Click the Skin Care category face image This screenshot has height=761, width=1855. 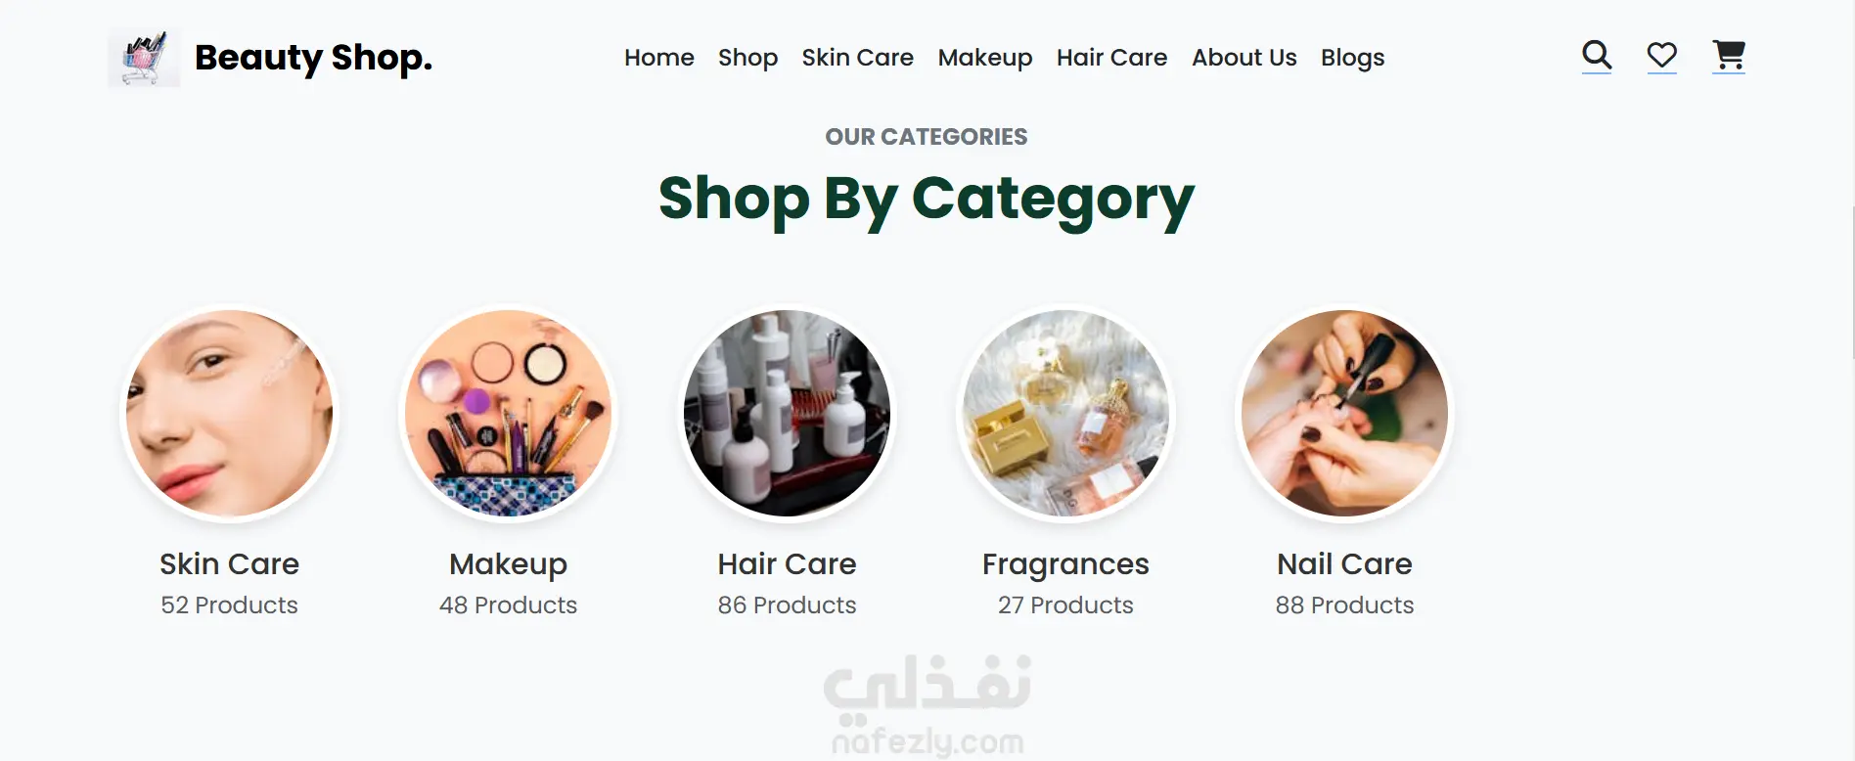[230, 414]
